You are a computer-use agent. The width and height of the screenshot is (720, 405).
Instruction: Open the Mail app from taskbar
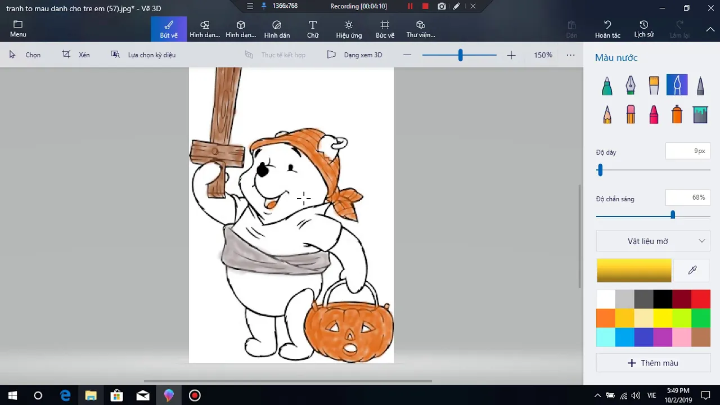[x=143, y=395]
